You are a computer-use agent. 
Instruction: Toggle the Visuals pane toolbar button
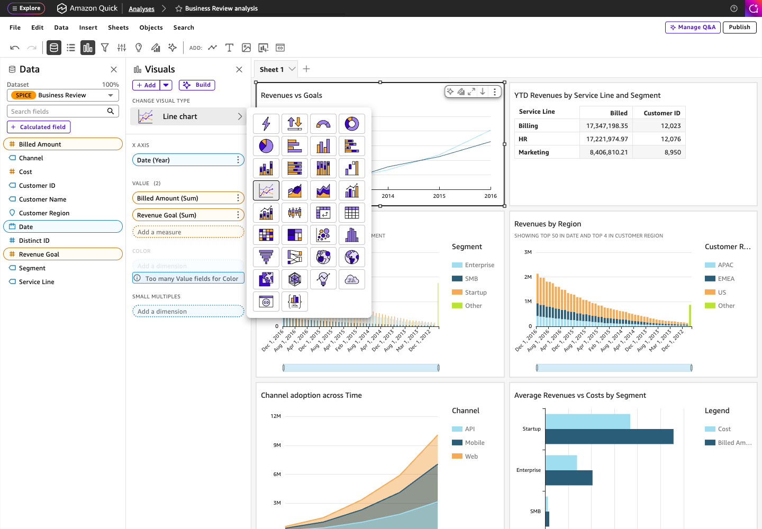click(x=87, y=48)
